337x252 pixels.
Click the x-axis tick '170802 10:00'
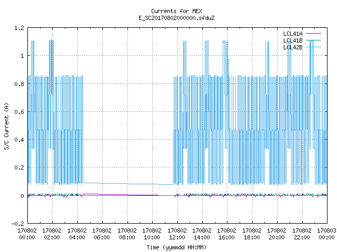(x=152, y=234)
